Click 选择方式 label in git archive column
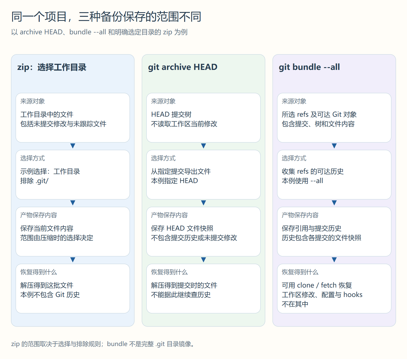Viewport: 407px width, 359px height. [x=163, y=158]
